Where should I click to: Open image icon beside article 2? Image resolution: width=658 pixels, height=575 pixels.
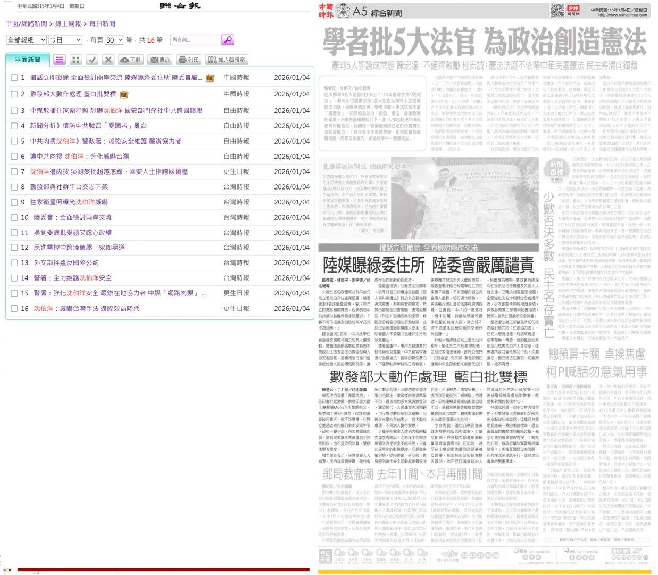(x=124, y=95)
